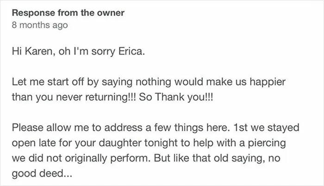Click the text 'we did not originally perform.'
This screenshot has height=186, width=324.
(81, 158)
